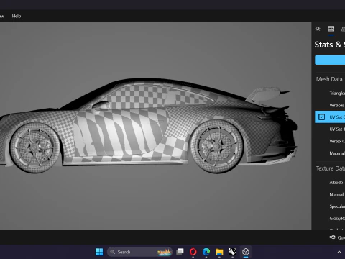Select the Normal texture row

(x=336, y=194)
